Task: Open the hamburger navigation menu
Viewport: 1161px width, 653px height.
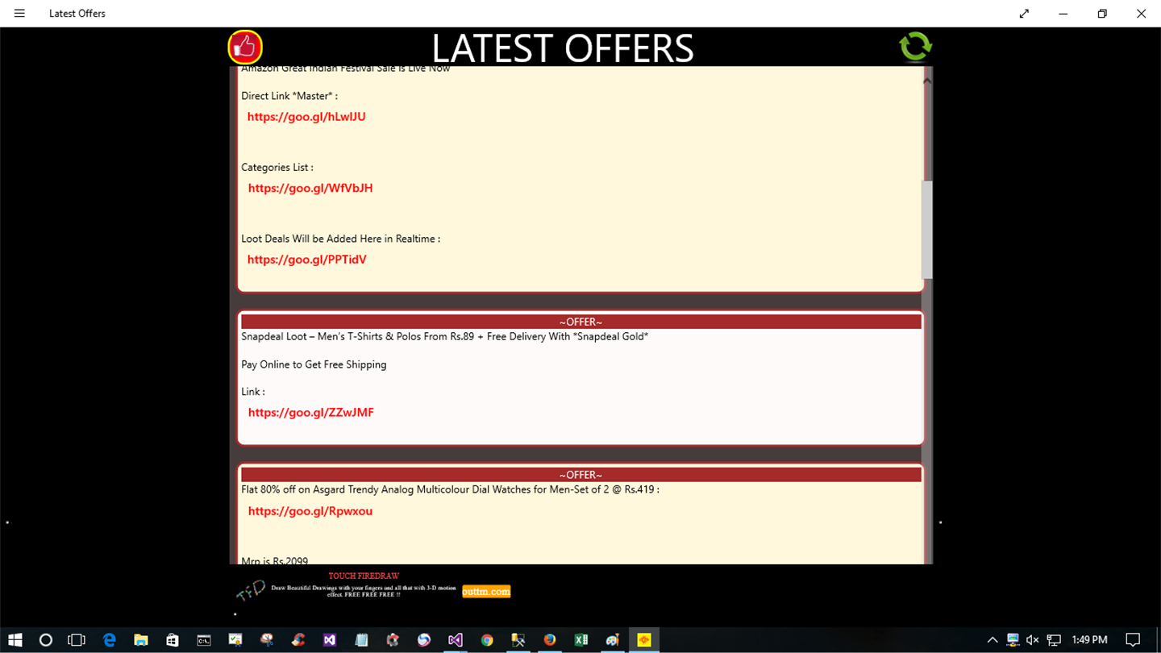Action: 19,13
